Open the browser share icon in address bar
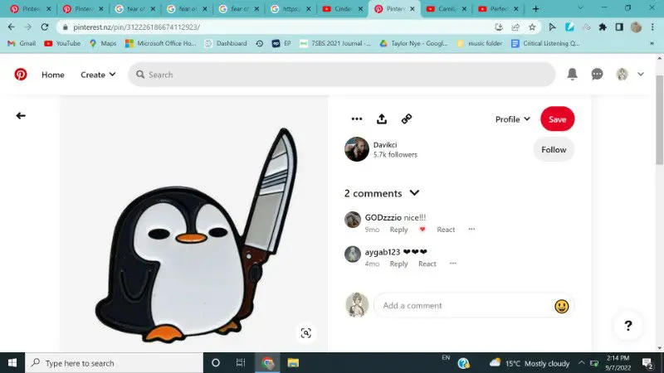The image size is (664, 373). click(x=515, y=27)
